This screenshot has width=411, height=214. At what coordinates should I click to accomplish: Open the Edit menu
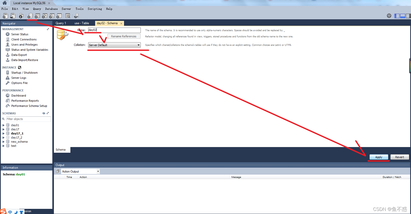click(15, 9)
